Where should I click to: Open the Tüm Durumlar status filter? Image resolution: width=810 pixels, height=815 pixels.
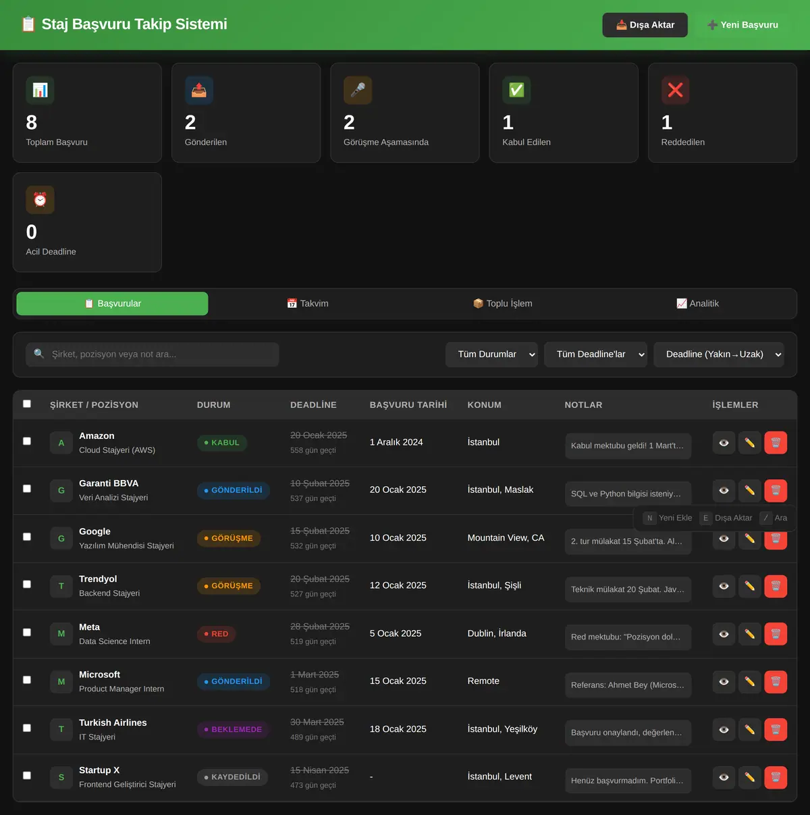point(491,354)
